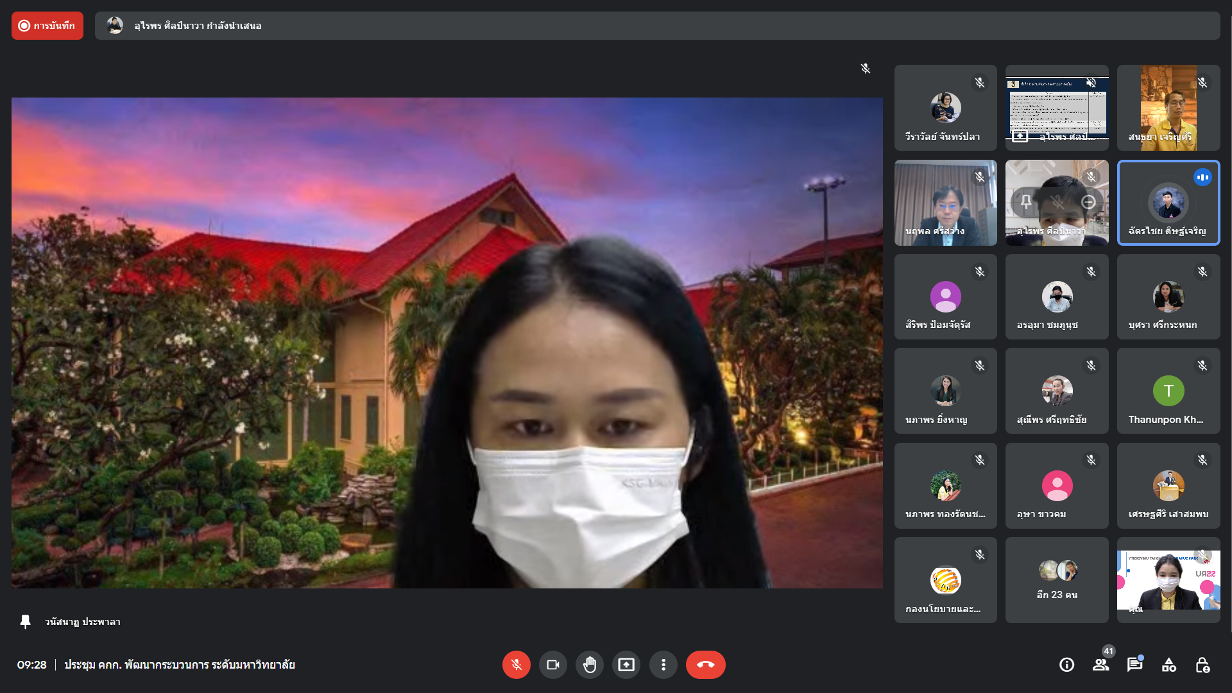Screen dimensions: 1232x693
Task: Click the presenter banner at top
Action: pyautogui.click(x=657, y=26)
